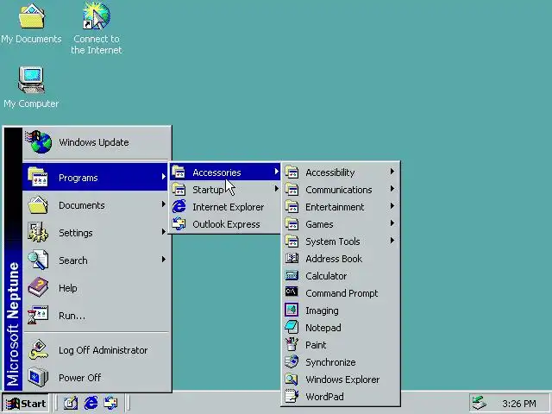This screenshot has width=552, height=414.
Task: Click the Quick Launch toolbar grip handle
Action: 55,403
